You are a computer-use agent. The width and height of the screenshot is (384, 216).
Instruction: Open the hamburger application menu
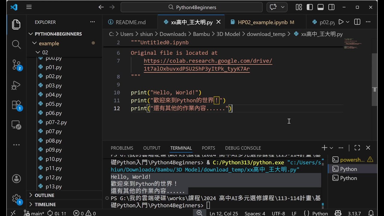point(29,7)
